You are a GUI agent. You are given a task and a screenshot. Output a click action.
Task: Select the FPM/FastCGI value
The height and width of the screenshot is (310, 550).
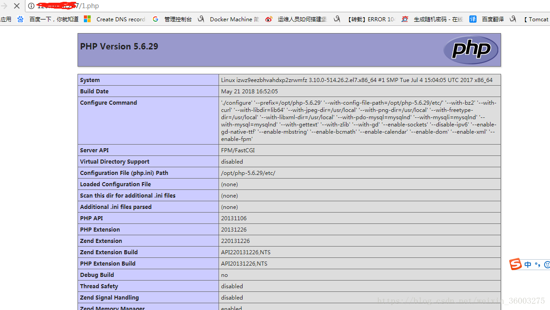point(238,150)
